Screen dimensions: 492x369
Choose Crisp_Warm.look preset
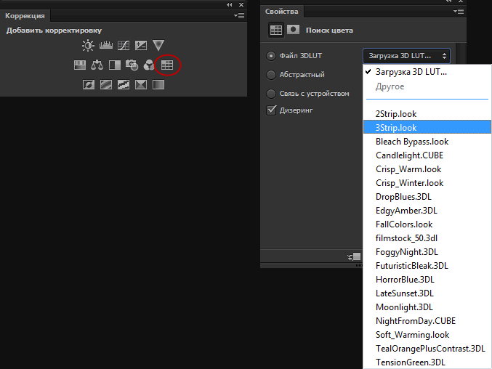427,169
